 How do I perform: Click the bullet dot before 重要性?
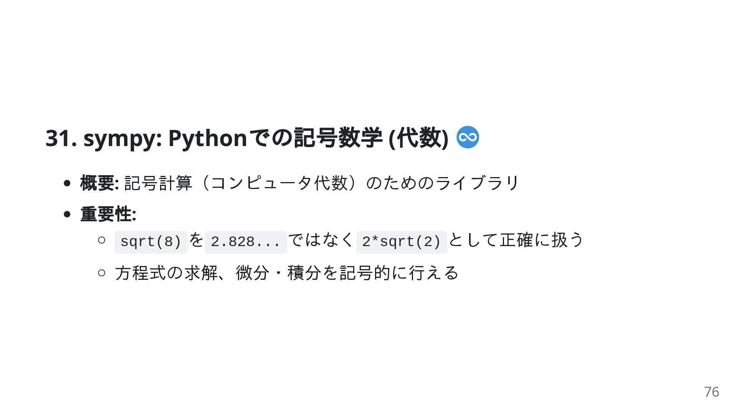point(68,214)
